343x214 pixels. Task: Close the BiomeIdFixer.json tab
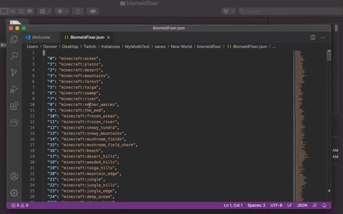click(x=108, y=37)
